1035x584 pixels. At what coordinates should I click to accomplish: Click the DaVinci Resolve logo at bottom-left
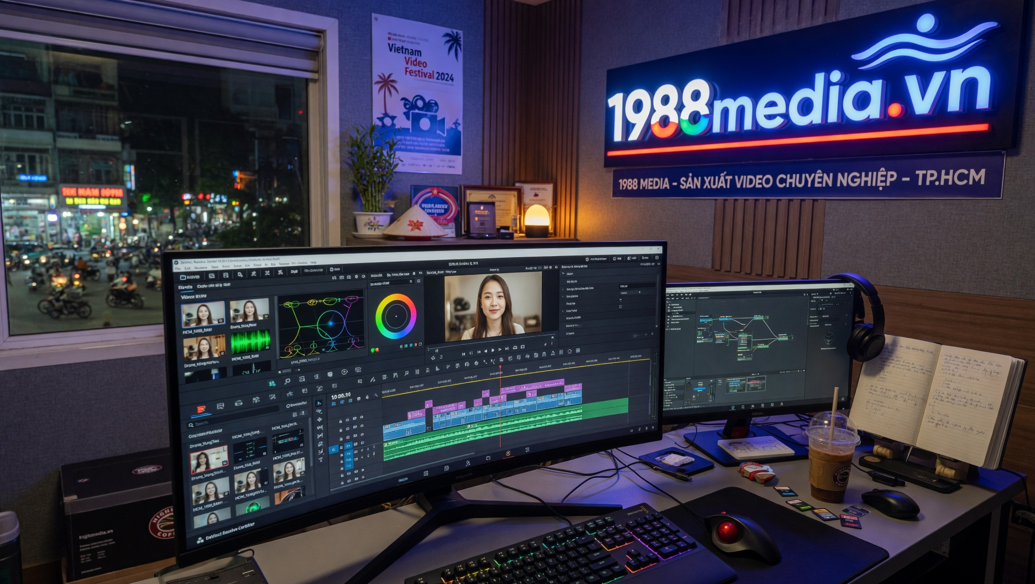coord(200,539)
